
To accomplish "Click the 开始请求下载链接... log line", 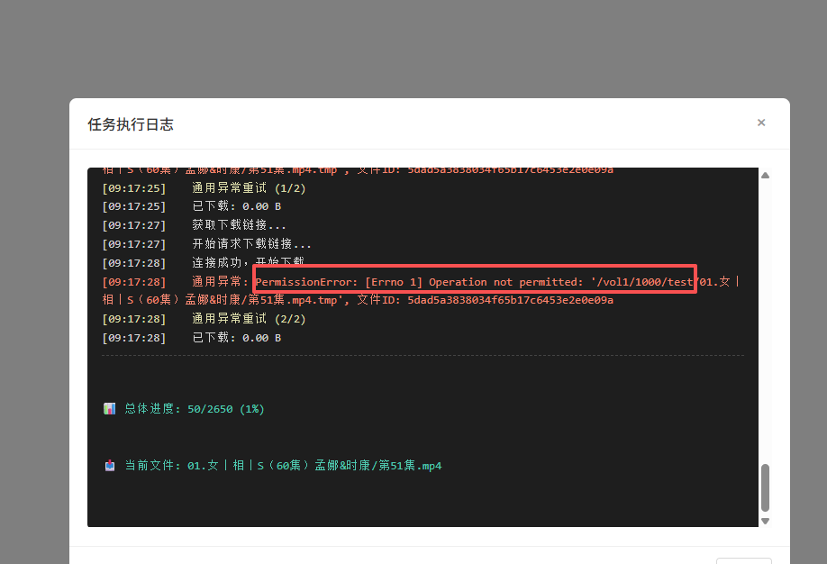I will click(207, 244).
